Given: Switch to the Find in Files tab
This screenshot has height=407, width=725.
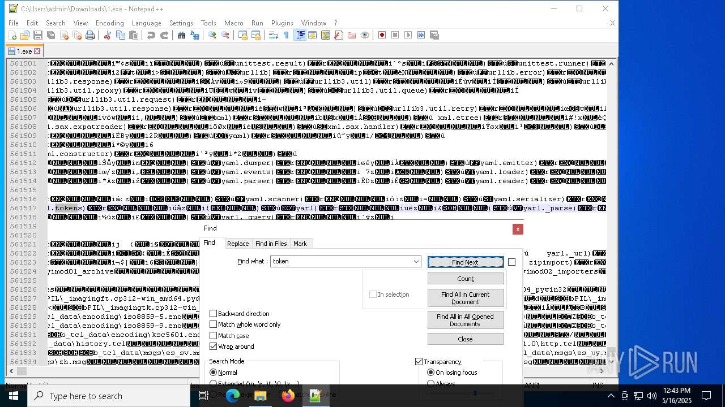Looking at the screenshot, I should click(271, 244).
